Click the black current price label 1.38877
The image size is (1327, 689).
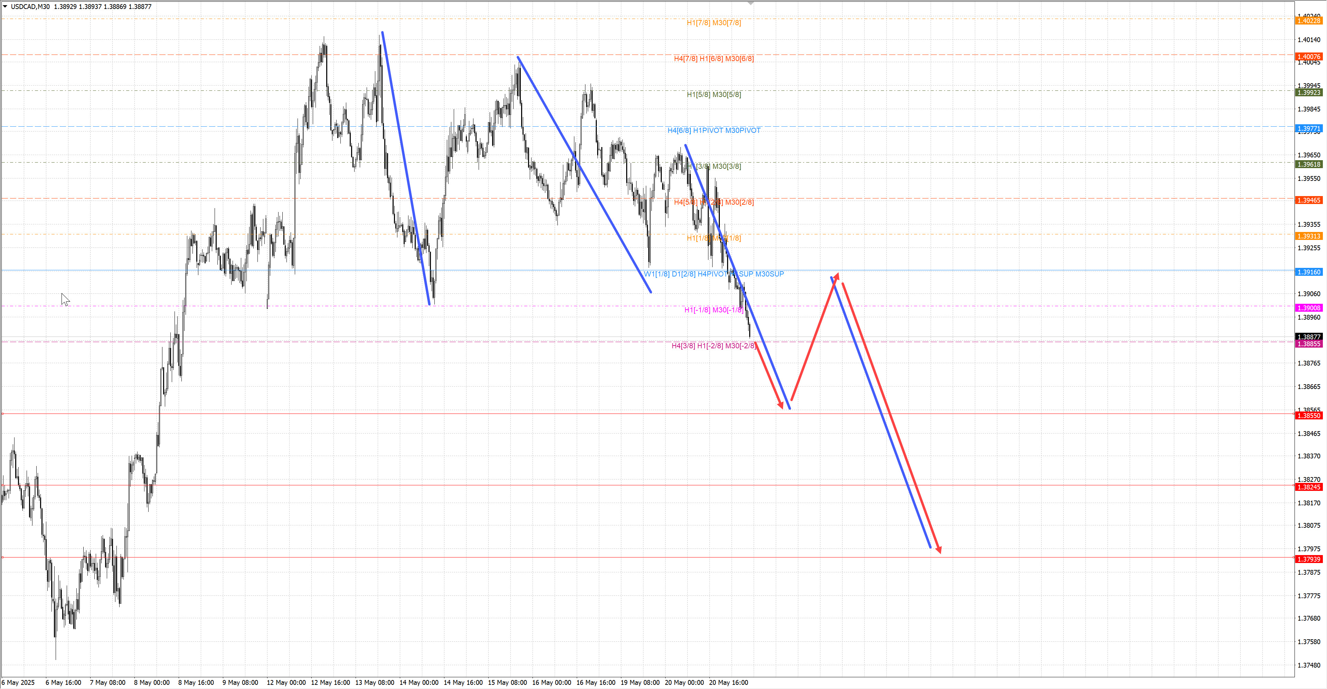click(1308, 337)
